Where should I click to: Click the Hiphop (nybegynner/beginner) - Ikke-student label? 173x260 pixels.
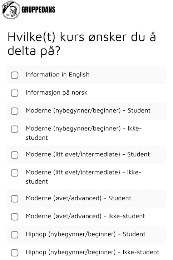pyautogui.click(x=93, y=252)
